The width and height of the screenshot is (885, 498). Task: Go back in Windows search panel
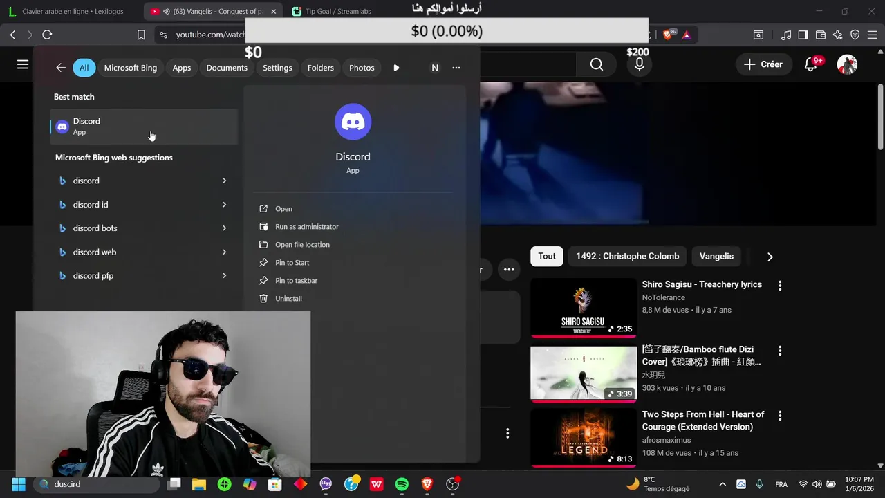(x=61, y=68)
